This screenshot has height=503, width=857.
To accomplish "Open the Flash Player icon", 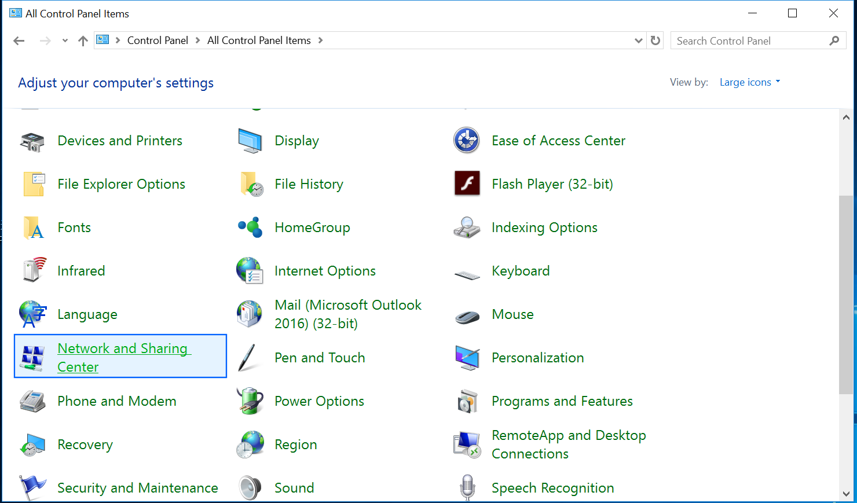I will (467, 184).
